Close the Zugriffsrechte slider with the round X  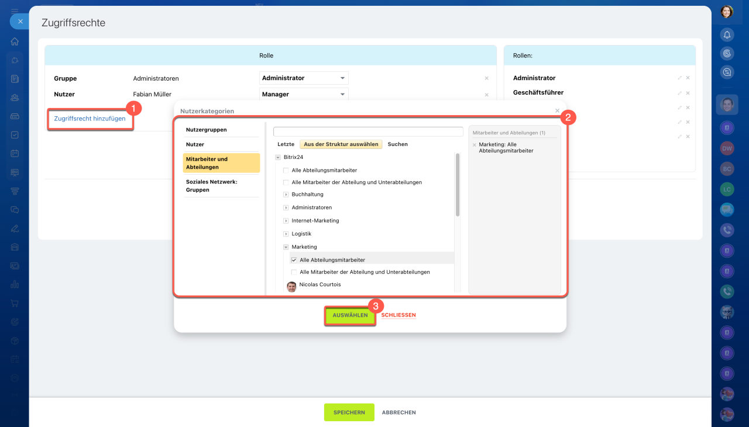(x=20, y=22)
